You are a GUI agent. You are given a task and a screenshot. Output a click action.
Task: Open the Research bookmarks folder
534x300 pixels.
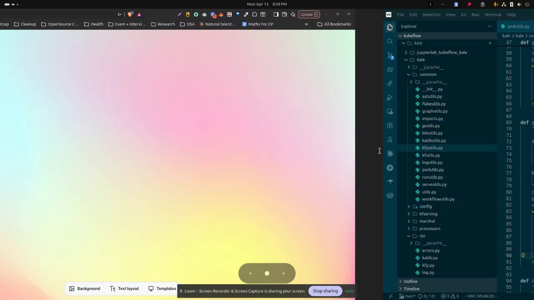pyautogui.click(x=163, y=24)
